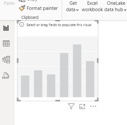Click the 'Select or drag fields' message

pyautogui.click(x=59, y=25)
